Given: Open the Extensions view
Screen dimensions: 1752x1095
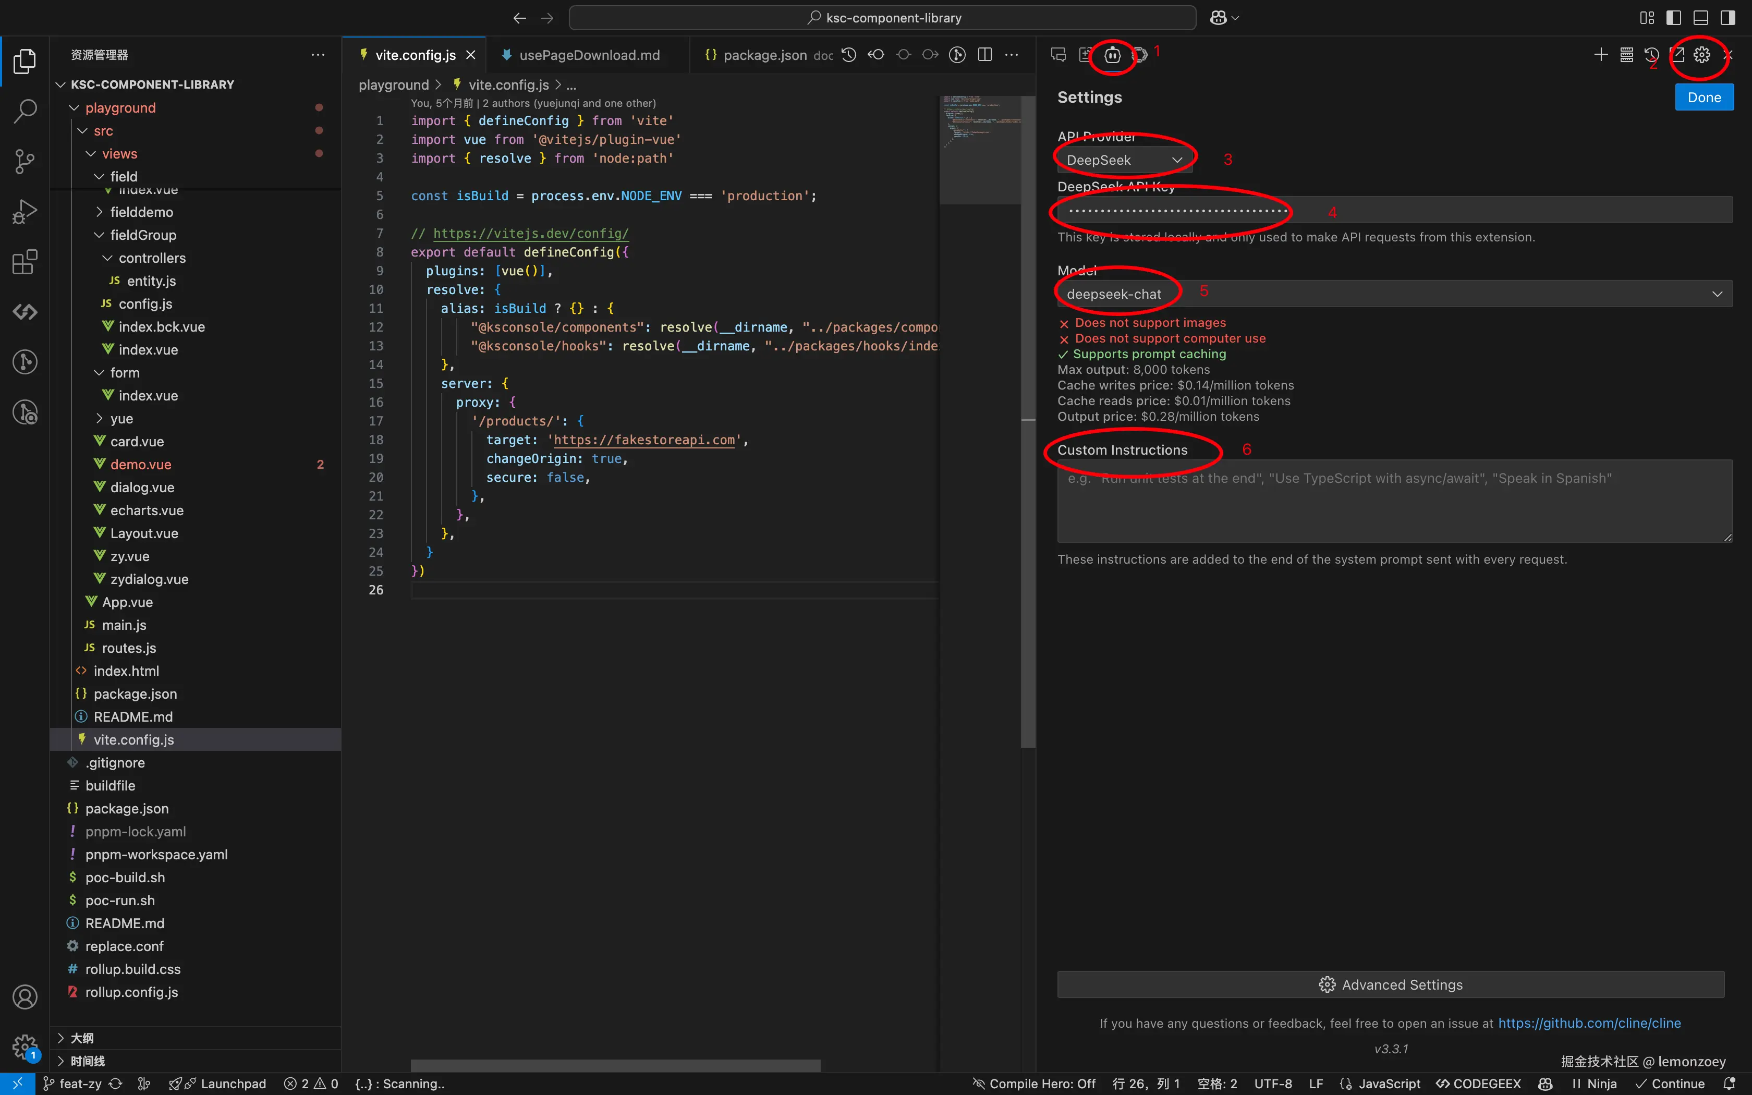Looking at the screenshot, I should pyautogui.click(x=25, y=262).
